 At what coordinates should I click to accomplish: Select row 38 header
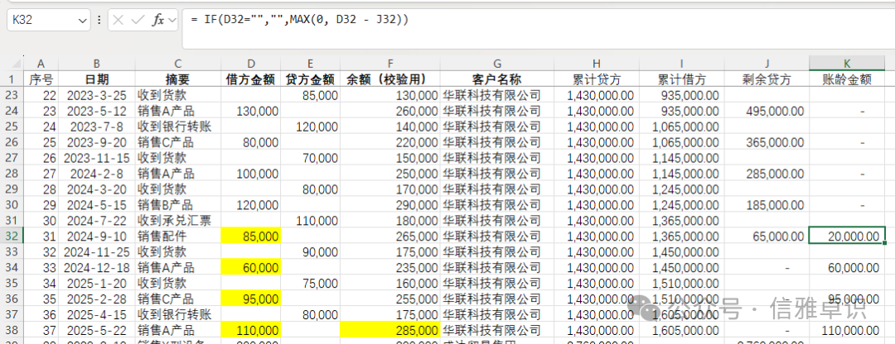tap(12, 330)
